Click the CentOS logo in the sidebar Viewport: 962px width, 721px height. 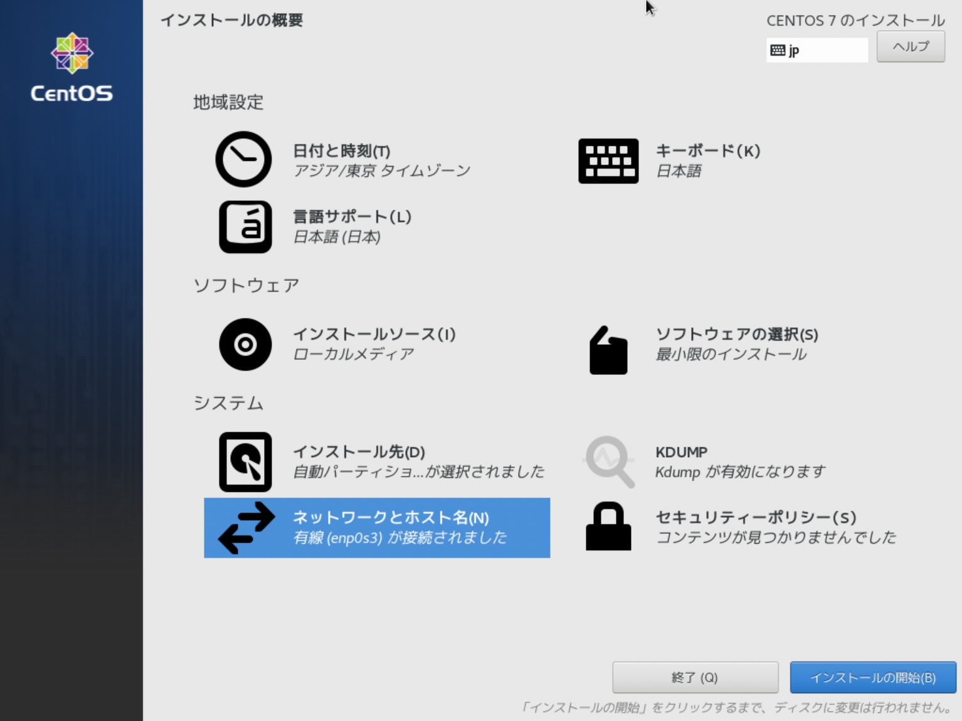pyautogui.click(x=71, y=68)
